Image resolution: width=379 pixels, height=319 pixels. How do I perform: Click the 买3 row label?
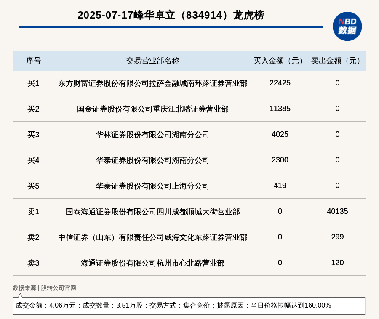pyautogui.click(x=33, y=135)
